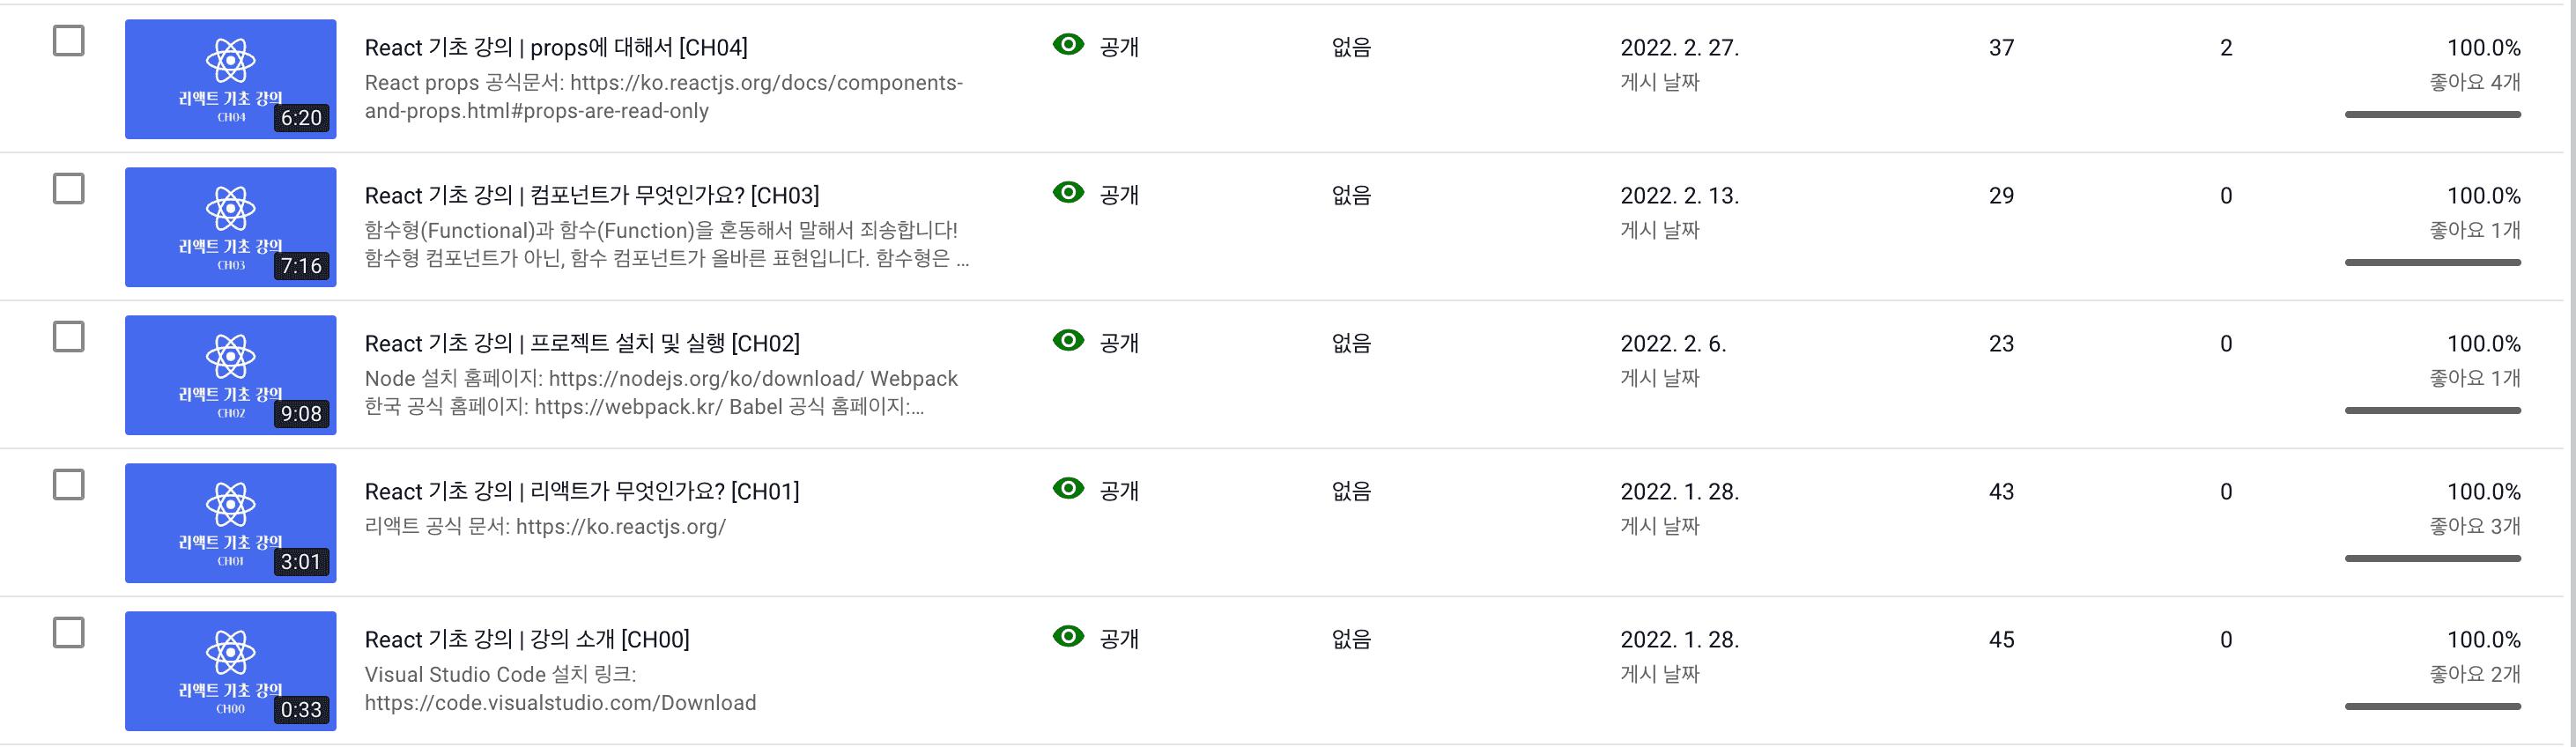Check the box beside CH02 프로젝트 설치 video

point(68,337)
